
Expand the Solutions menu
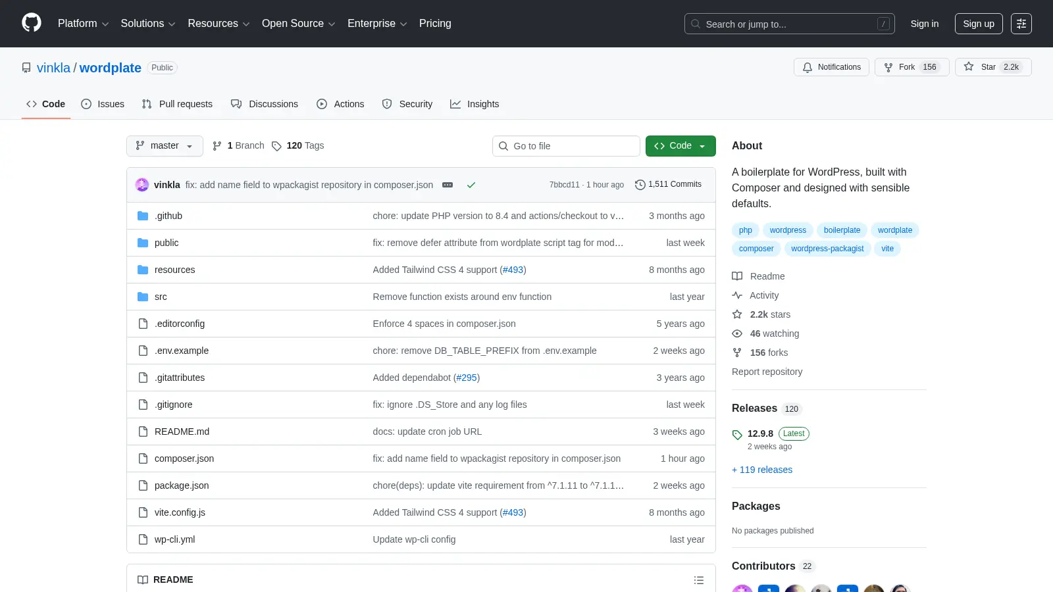(148, 24)
